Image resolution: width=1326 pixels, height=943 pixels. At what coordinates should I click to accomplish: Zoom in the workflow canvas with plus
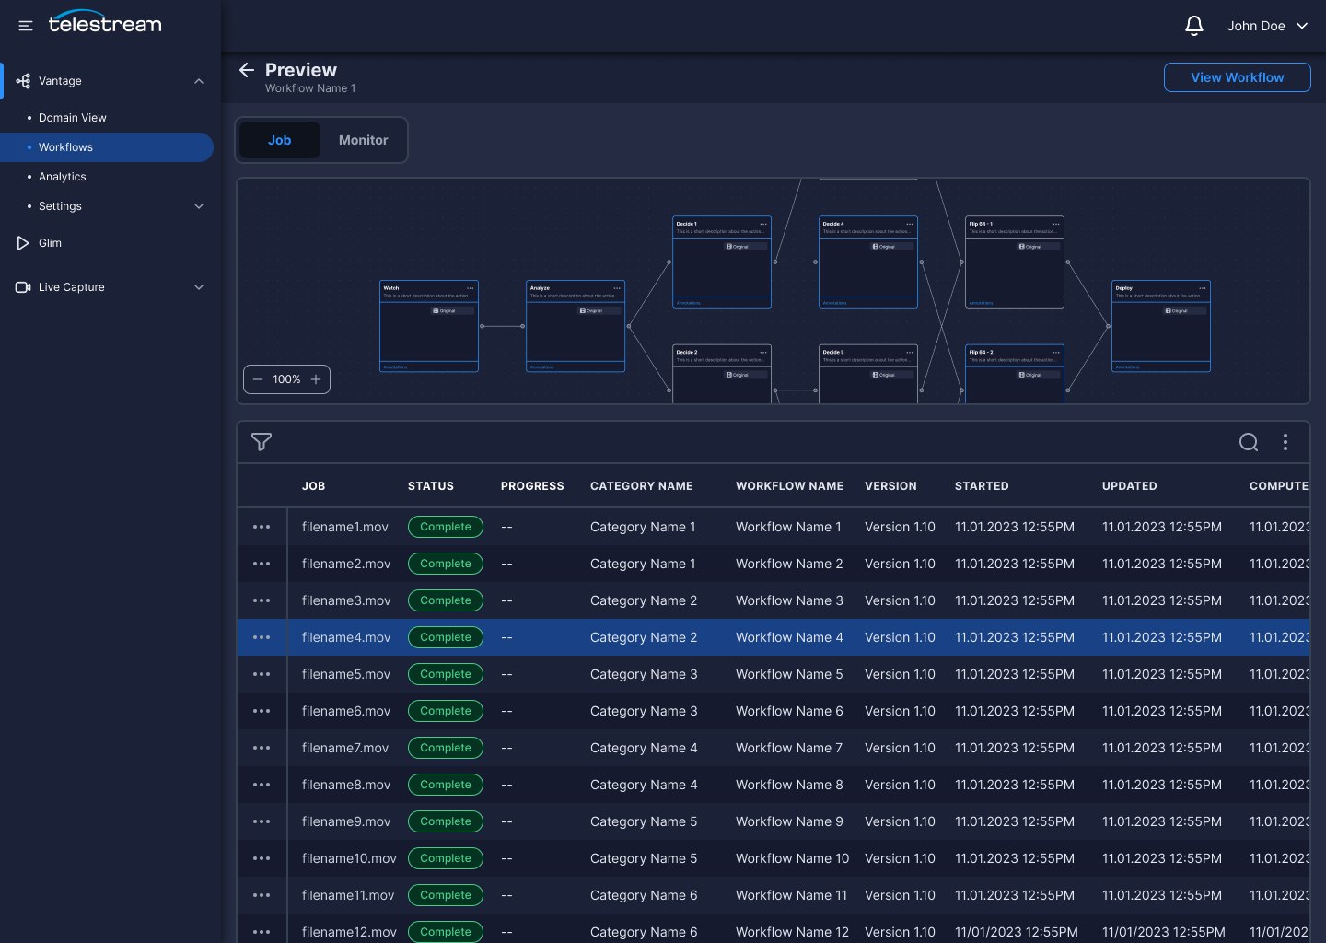coord(316,379)
